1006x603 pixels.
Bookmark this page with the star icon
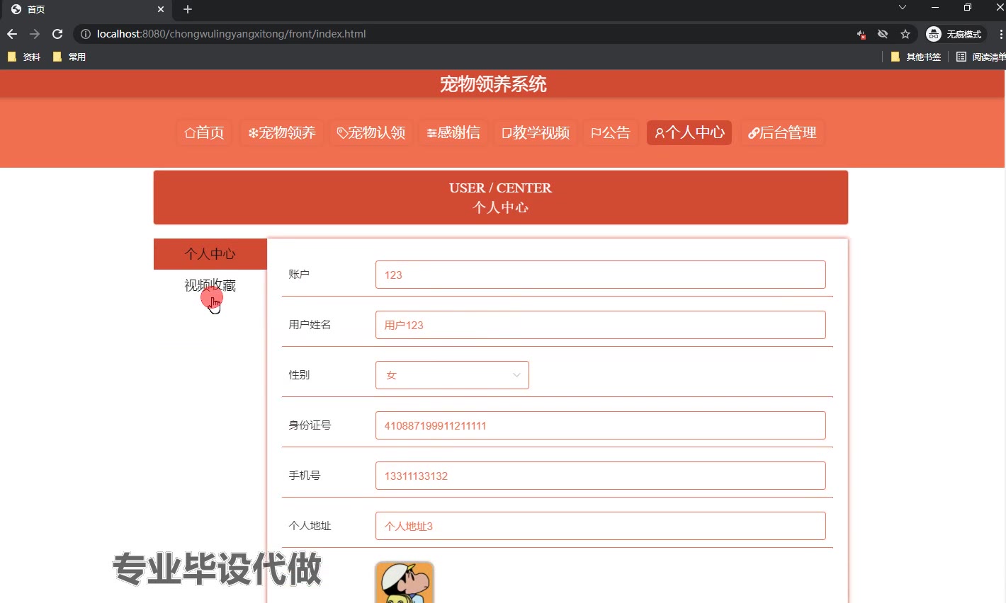click(905, 34)
